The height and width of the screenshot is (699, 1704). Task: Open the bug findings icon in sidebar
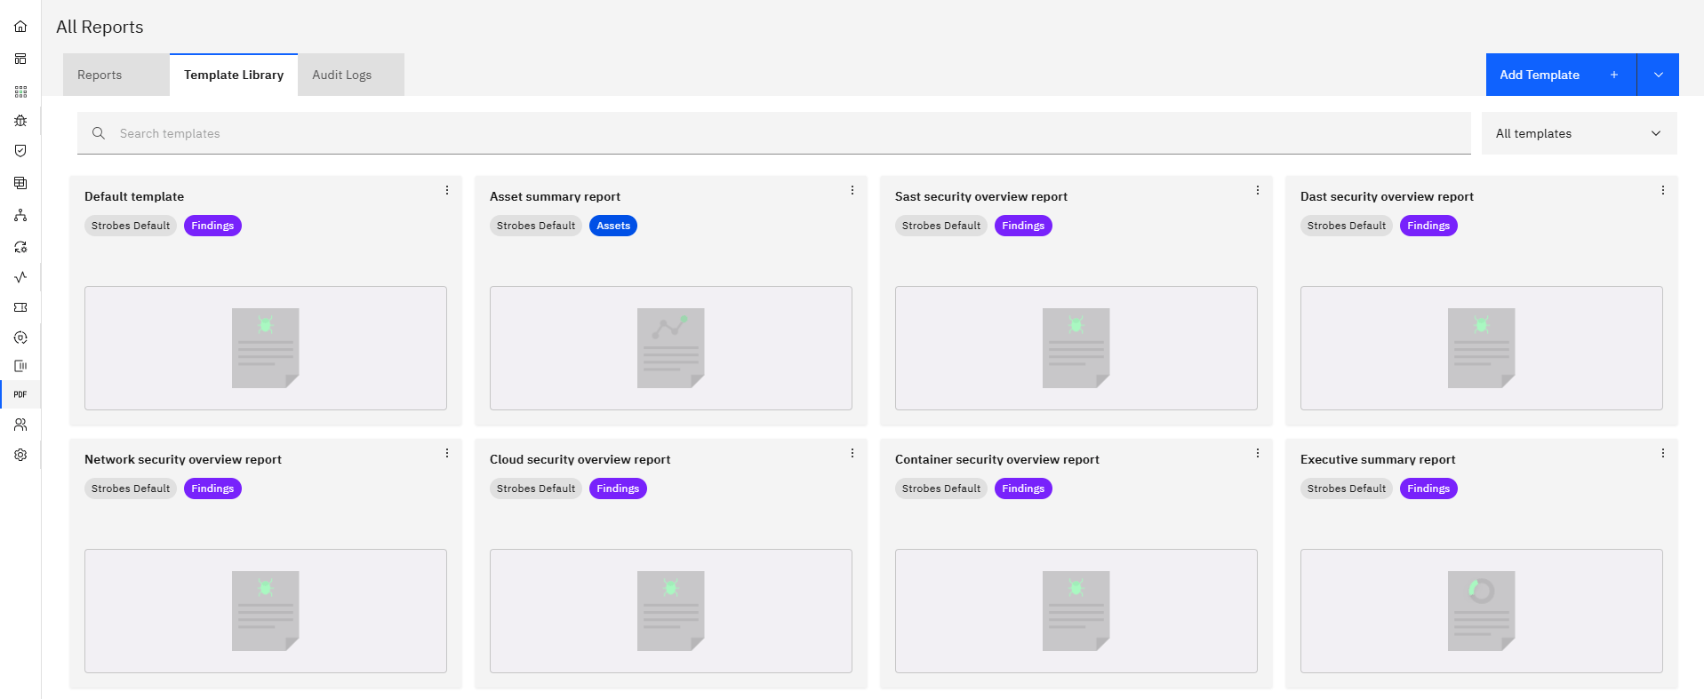pos(20,121)
